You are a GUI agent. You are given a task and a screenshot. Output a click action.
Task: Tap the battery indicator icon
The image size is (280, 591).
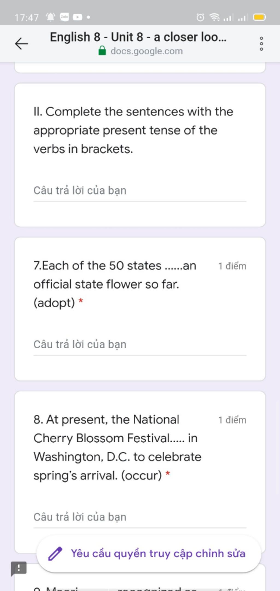(259, 17)
